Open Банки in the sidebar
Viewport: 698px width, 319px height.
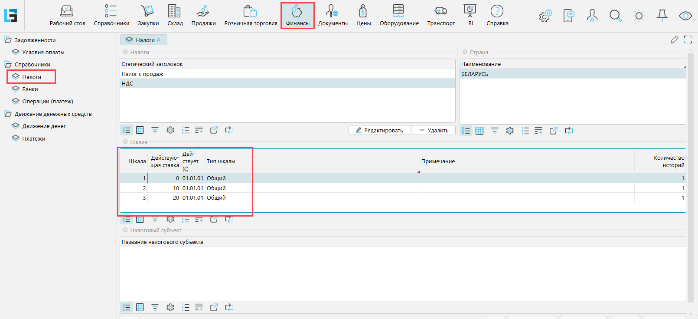pos(30,89)
